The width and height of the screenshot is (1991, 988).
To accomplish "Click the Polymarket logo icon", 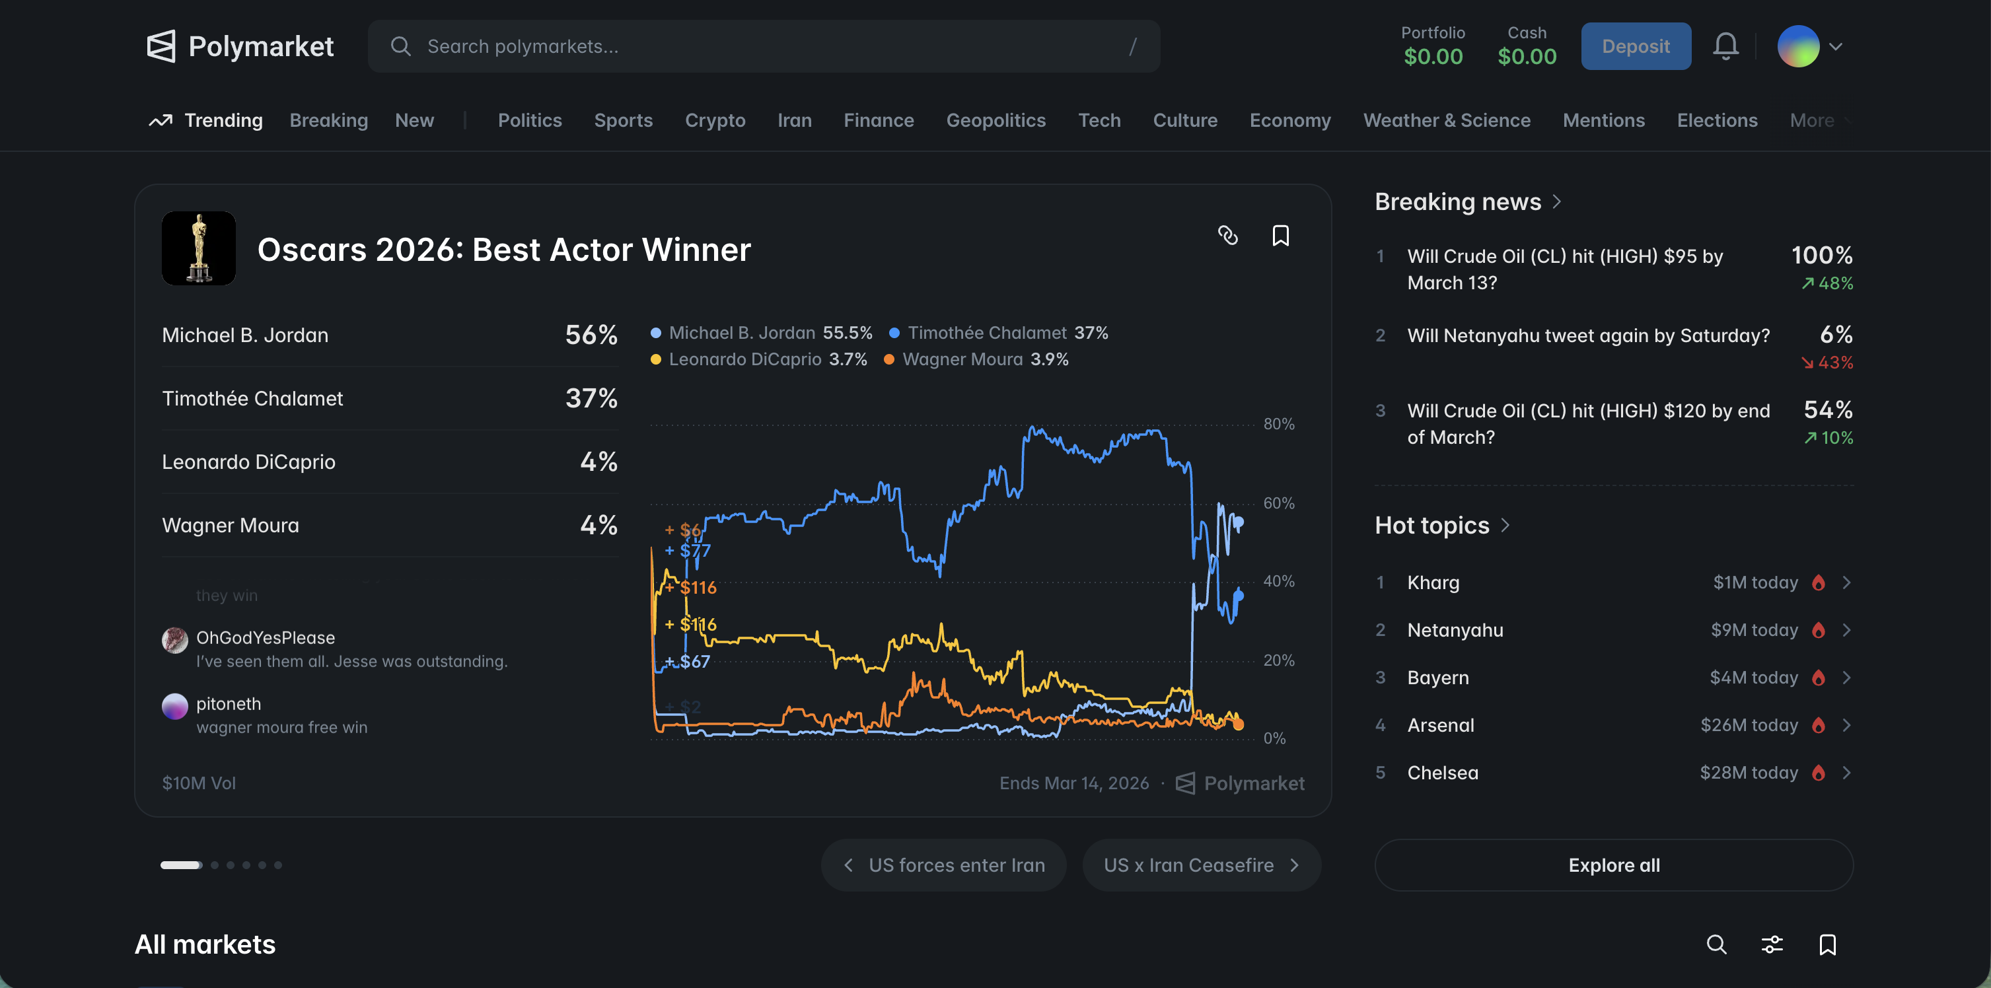I will coord(161,46).
